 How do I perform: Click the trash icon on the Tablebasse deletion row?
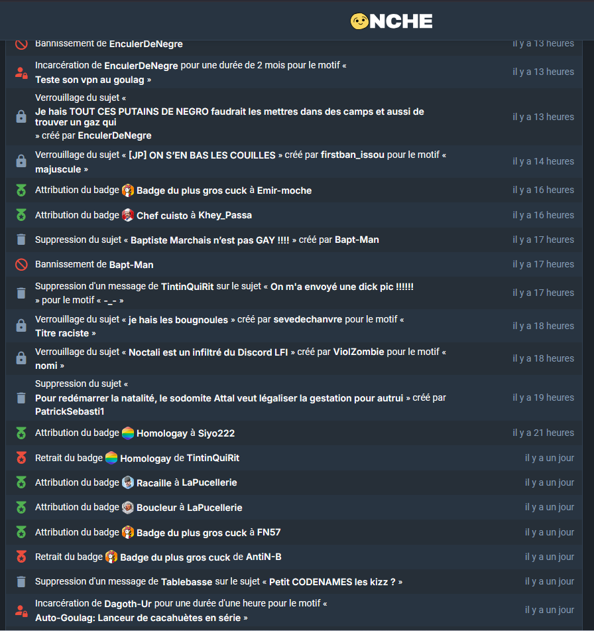tap(21, 581)
